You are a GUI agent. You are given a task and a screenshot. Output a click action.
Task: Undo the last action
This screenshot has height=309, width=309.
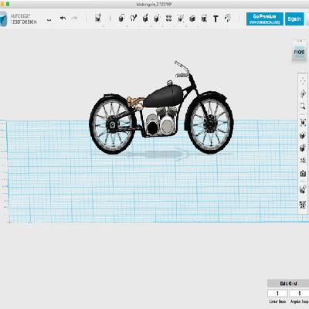63,19
